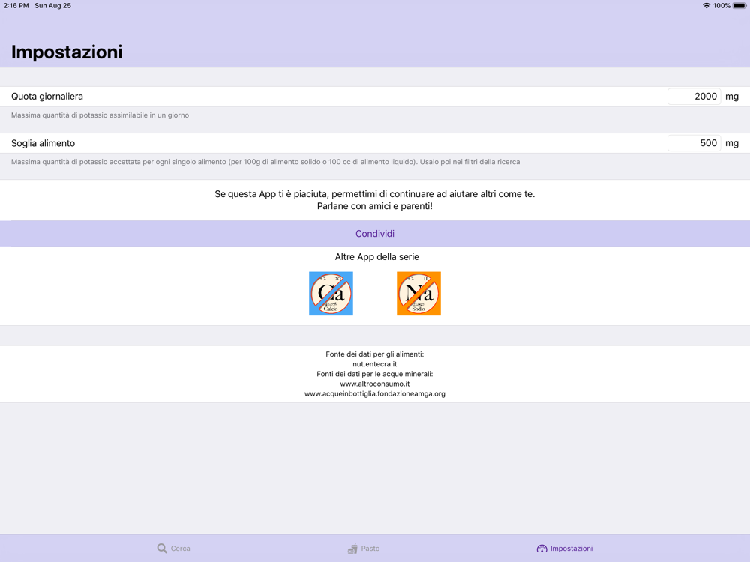Select the Quota giornaliera label
Screen dimensions: 750x562
click(x=46, y=97)
